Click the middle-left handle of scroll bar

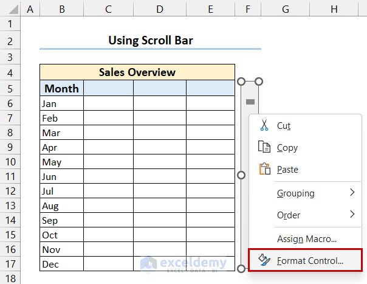[241, 175]
